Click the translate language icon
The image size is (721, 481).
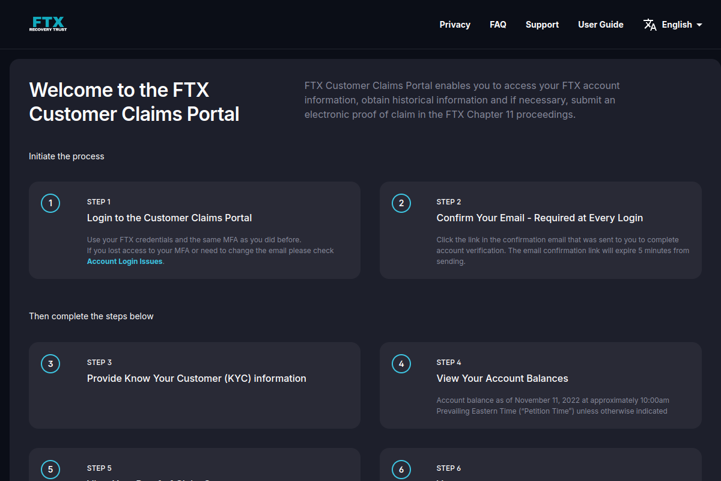650,25
